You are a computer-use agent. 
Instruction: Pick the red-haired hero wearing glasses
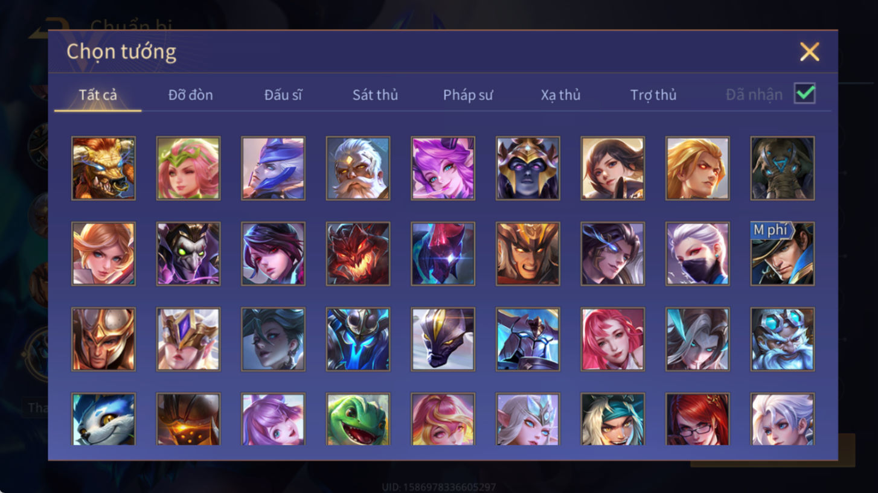[x=697, y=419]
